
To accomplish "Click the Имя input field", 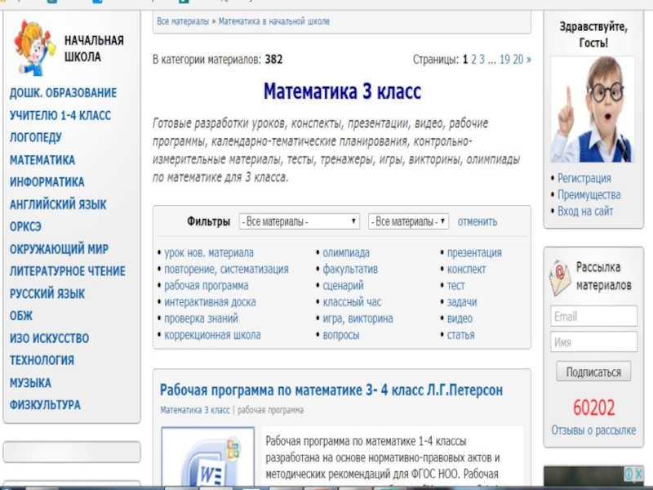I will [593, 343].
